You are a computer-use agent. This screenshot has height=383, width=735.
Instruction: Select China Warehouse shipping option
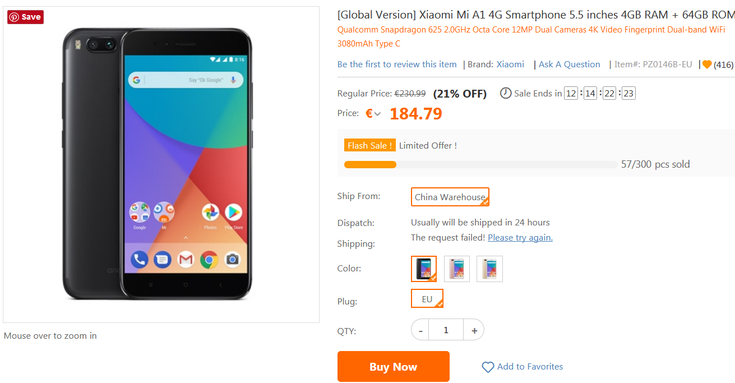(x=450, y=197)
